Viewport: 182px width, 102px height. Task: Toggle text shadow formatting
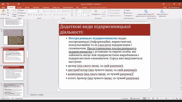[x=36, y=15]
